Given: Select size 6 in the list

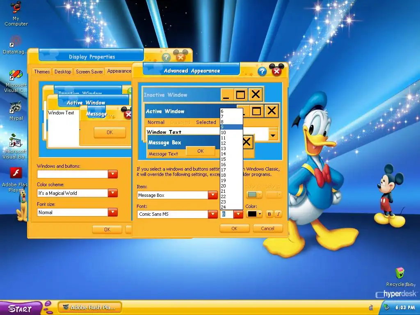Looking at the screenshot, I should 231,111.
